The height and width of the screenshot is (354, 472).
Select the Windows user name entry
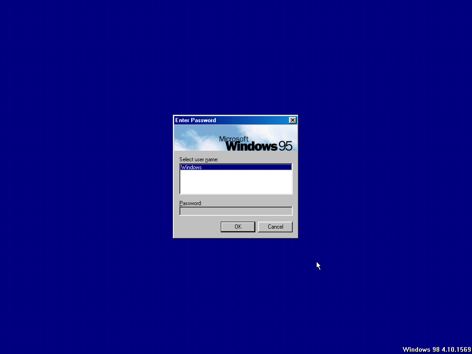tap(236, 167)
